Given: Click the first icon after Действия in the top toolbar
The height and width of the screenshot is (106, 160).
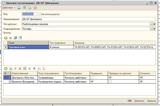Looking at the screenshot, I should (x=19, y=8).
